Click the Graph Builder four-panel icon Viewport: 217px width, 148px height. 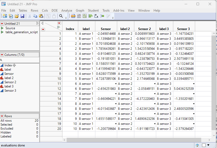[x=85, y=16]
